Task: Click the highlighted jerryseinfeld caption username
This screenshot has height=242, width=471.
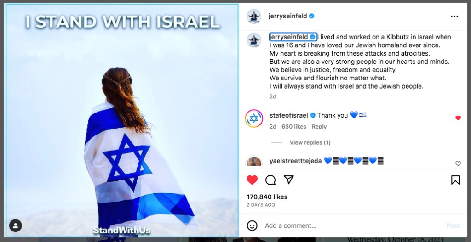Action: pyautogui.click(x=289, y=37)
